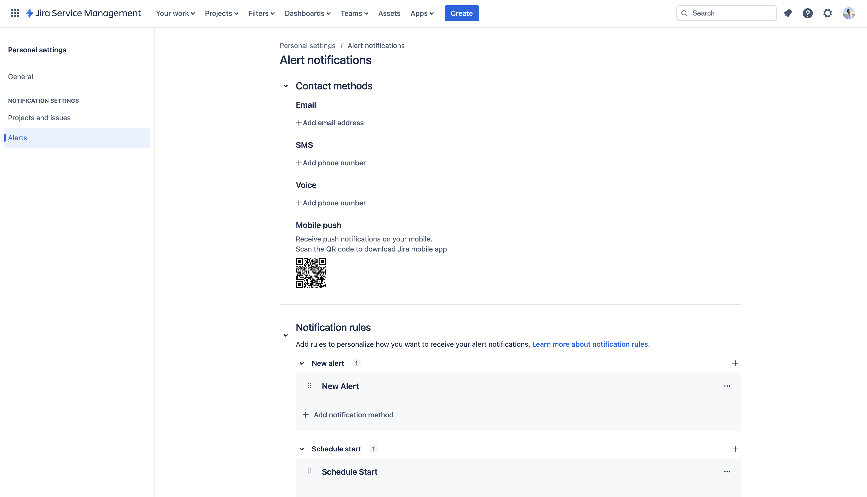
Task: Click the New Alert rule title
Action: (x=340, y=387)
